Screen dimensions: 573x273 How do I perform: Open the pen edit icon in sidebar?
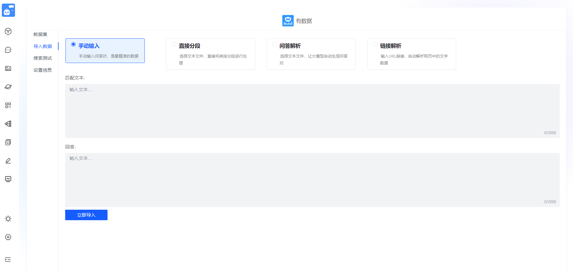click(8, 161)
